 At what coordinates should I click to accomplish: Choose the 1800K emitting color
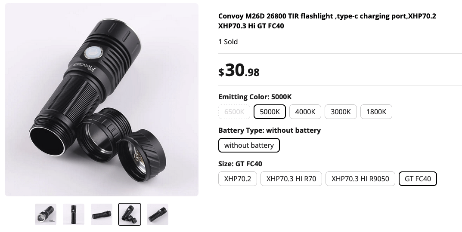point(376,112)
